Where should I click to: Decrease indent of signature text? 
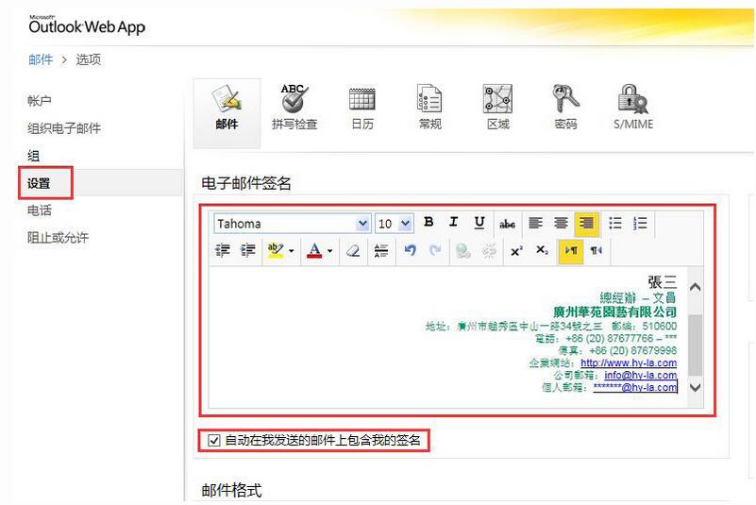click(x=222, y=250)
